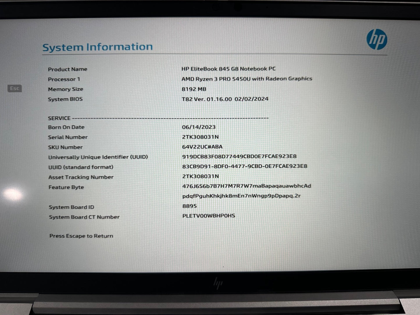Click System Board CT Number label
This screenshot has height=315, width=420.
84,217
